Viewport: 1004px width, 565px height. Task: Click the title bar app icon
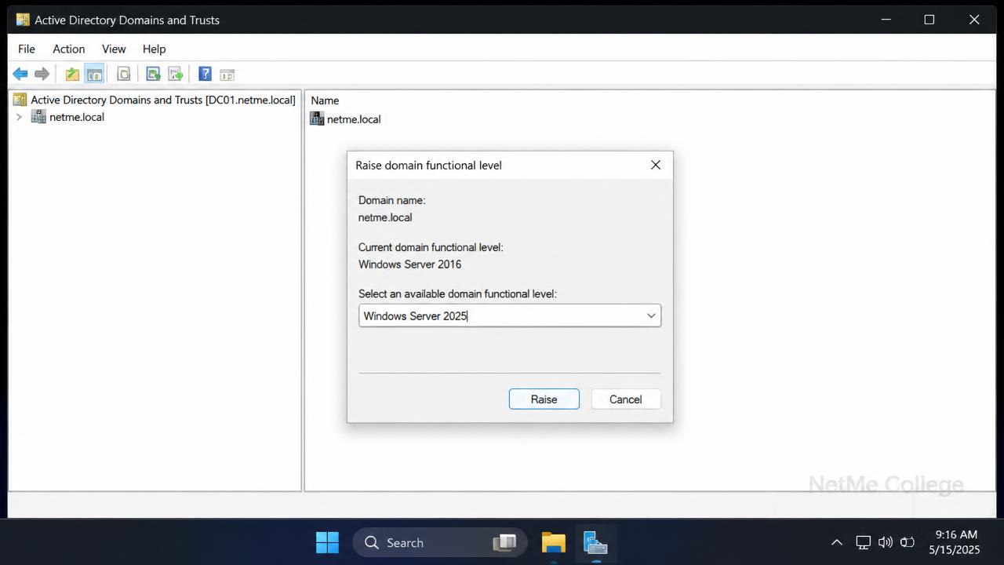[23, 20]
